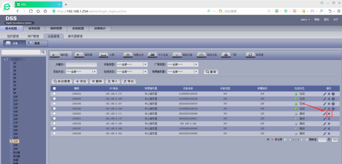
Task: Check the box for device 1000198
Action: click(54, 104)
